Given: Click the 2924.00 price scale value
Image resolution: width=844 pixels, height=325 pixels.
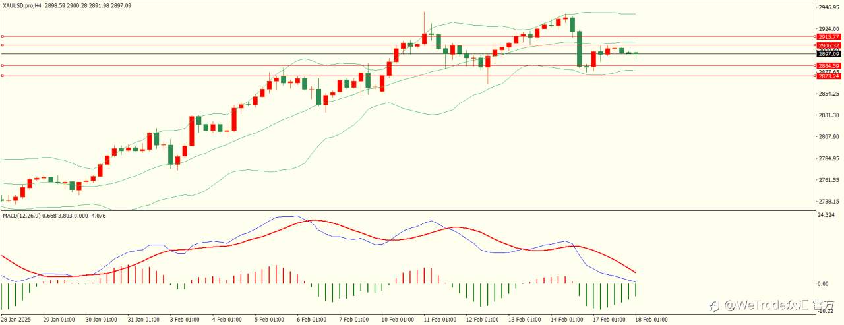Looking at the screenshot, I should 828,29.
